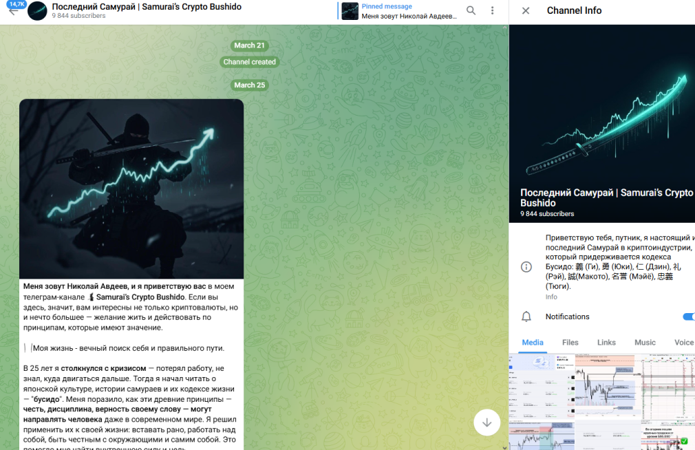Click the March 21 date badge
695x450 pixels.
[x=249, y=45]
